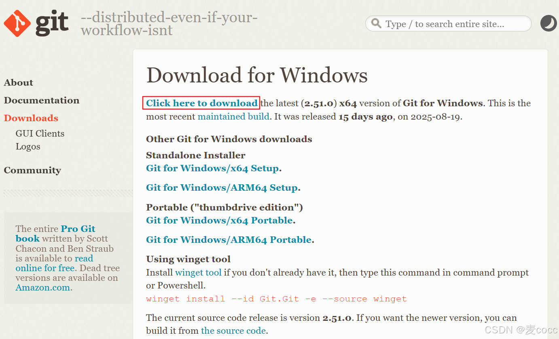This screenshot has width=559, height=339.
Task: Open the 'winget tool' link
Action: pyautogui.click(x=198, y=272)
